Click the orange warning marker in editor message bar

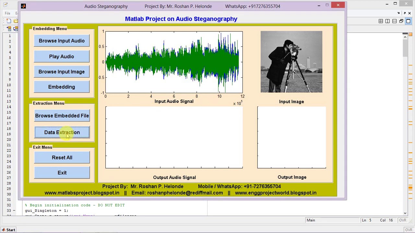tap(410, 187)
